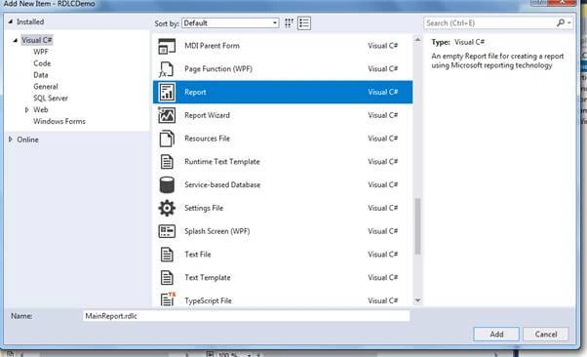This screenshot has height=357, width=587.
Task: Click the template list scrollbar thumb
Action: (x=417, y=226)
